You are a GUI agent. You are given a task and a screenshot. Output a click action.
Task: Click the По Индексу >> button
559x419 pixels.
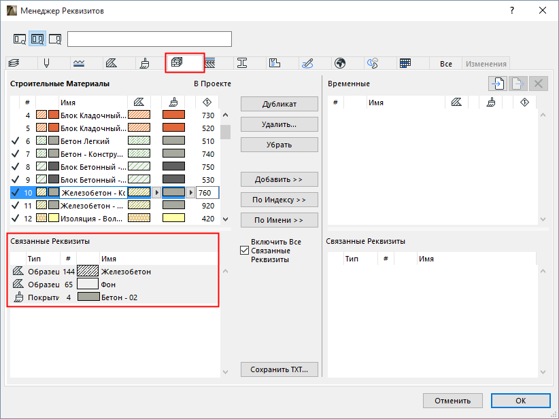click(x=279, y=200)
